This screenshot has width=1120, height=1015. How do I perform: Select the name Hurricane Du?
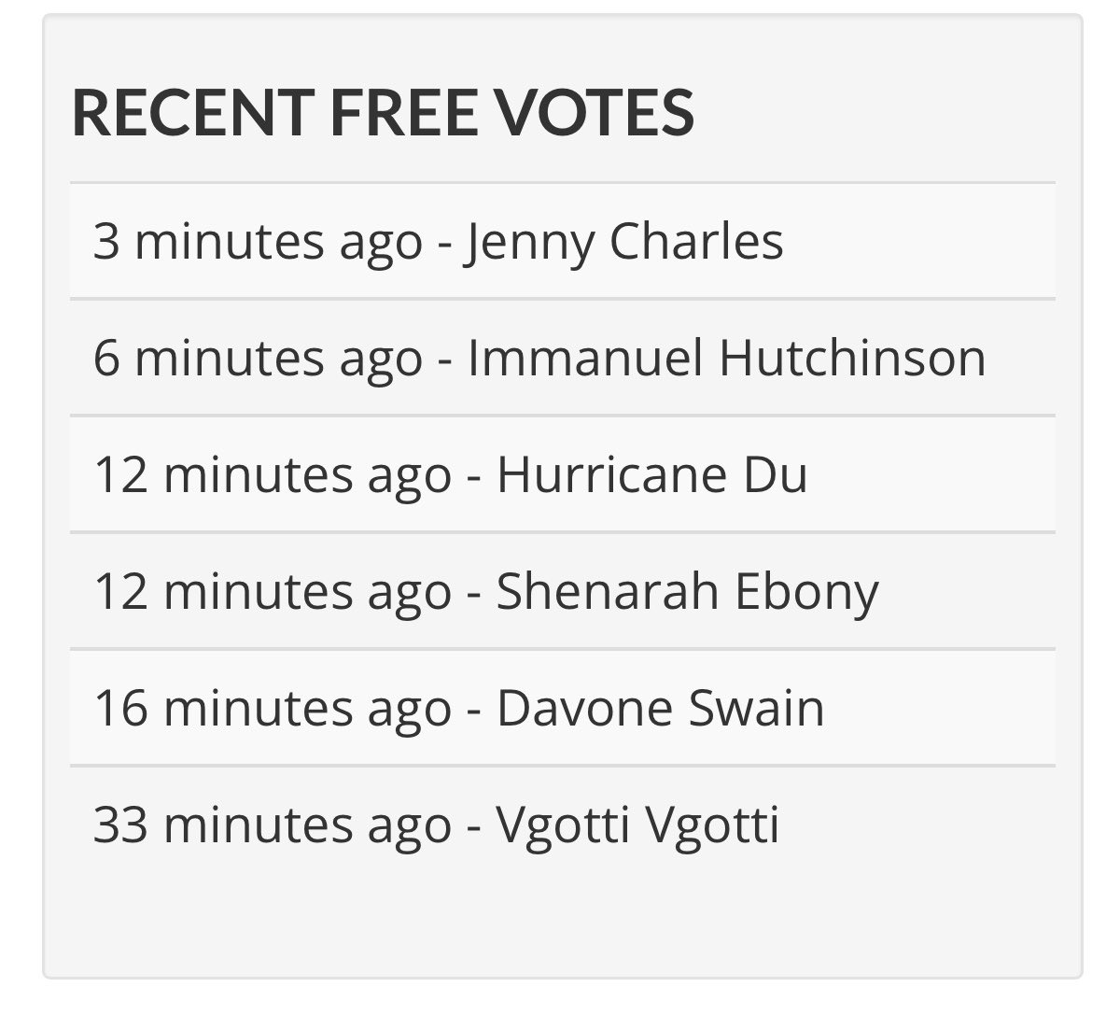coord(651,474)
